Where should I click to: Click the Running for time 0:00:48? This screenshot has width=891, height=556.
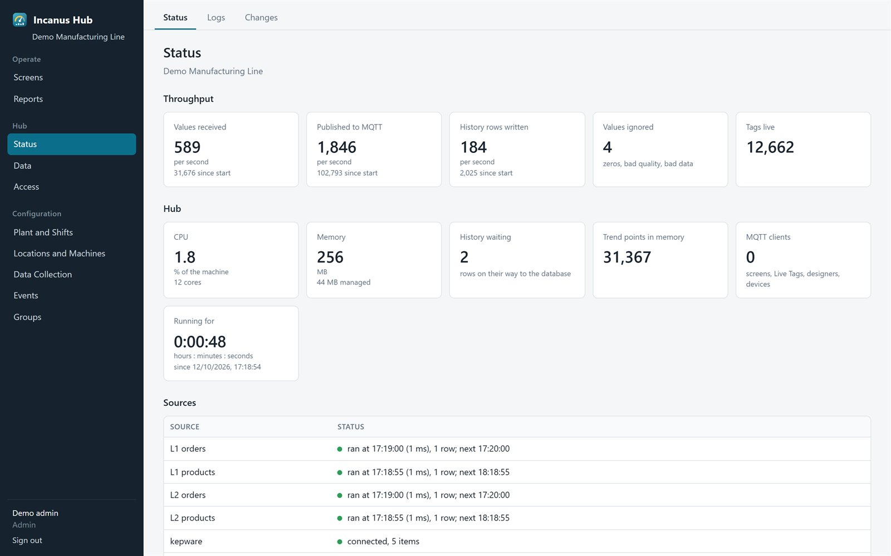[200, 341]
